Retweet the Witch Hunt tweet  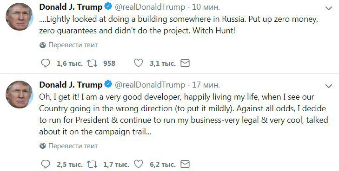coord(92,63)
